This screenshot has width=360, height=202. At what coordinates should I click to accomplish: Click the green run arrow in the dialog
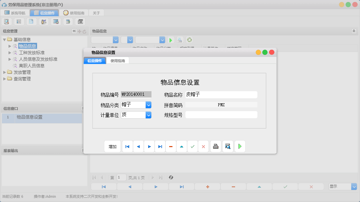(x=240, y=146)
